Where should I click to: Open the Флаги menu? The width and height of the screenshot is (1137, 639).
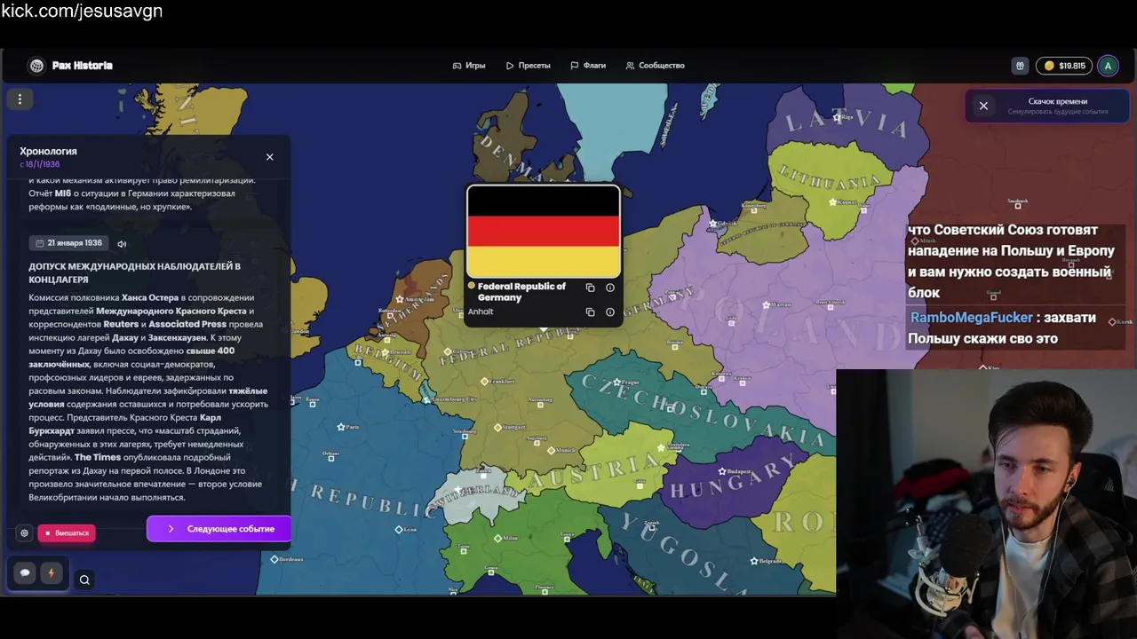pos(588,66)
